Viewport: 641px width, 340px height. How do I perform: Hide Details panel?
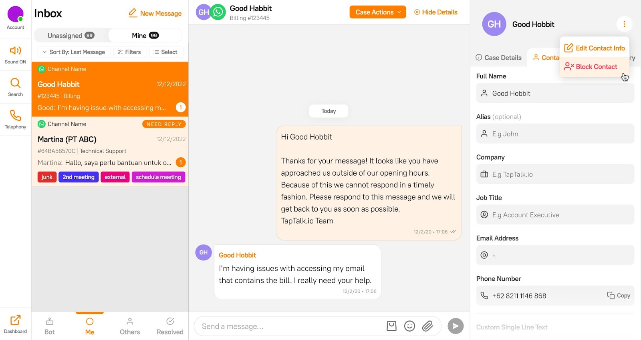[436, 12]
